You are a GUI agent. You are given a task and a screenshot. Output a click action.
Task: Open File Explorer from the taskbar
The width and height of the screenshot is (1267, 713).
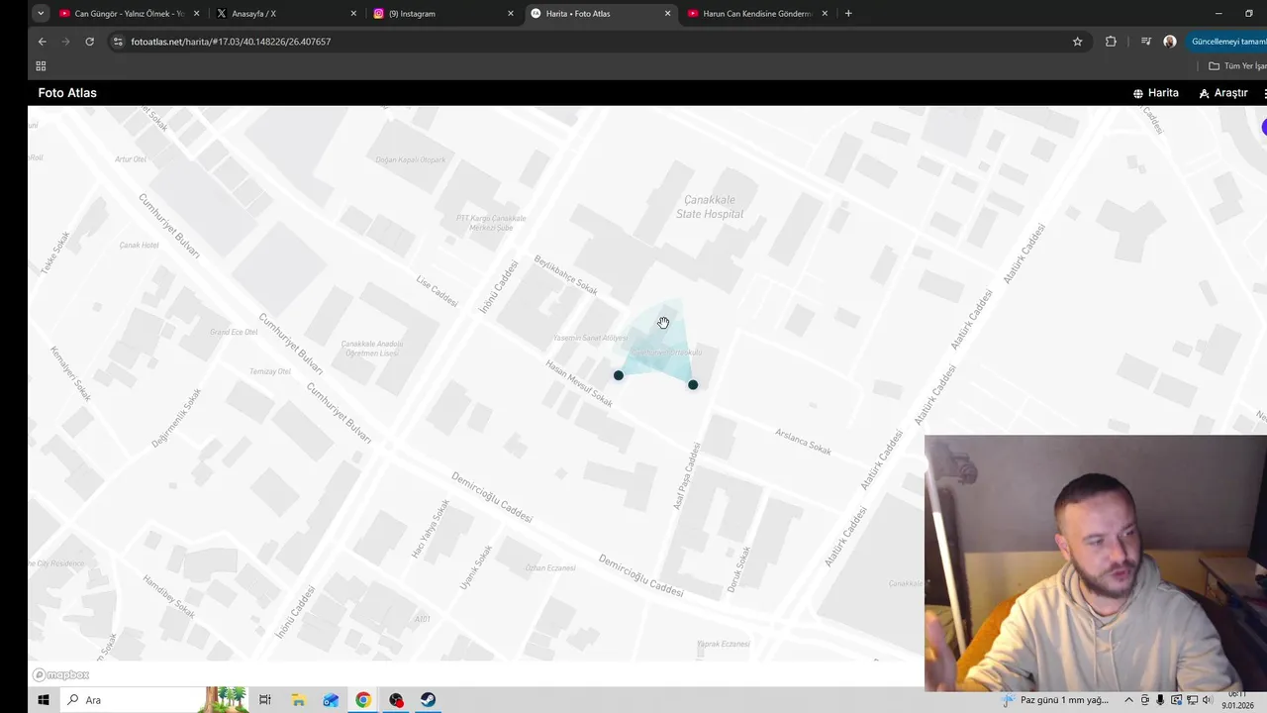point(298,700)
